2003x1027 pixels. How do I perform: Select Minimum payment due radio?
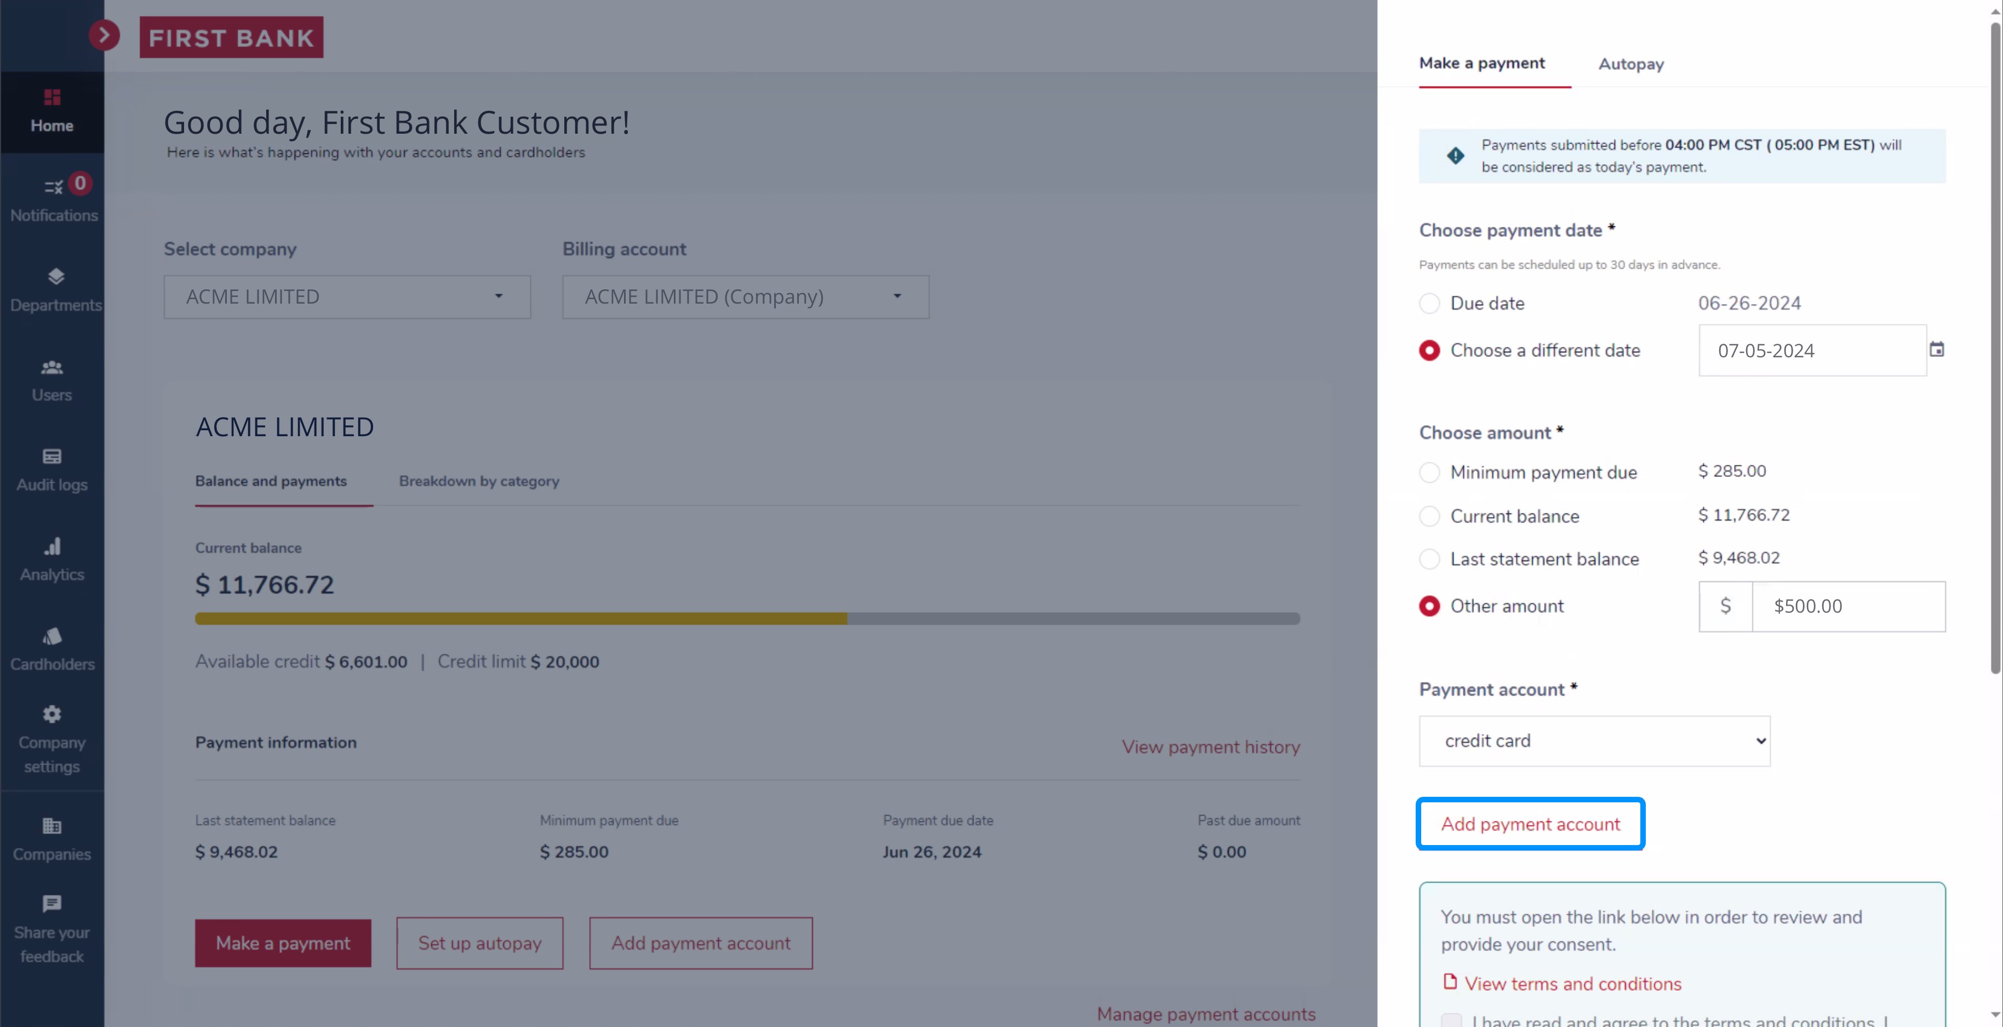[x=1429, y=472]
